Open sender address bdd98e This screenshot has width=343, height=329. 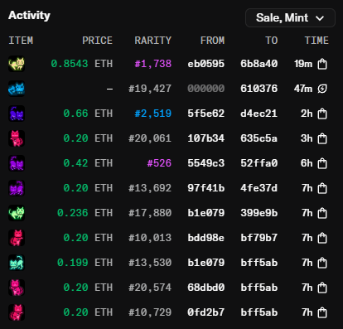coord(206,238)
